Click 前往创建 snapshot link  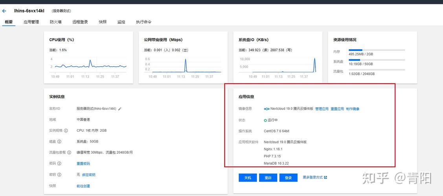coord(83,186)
